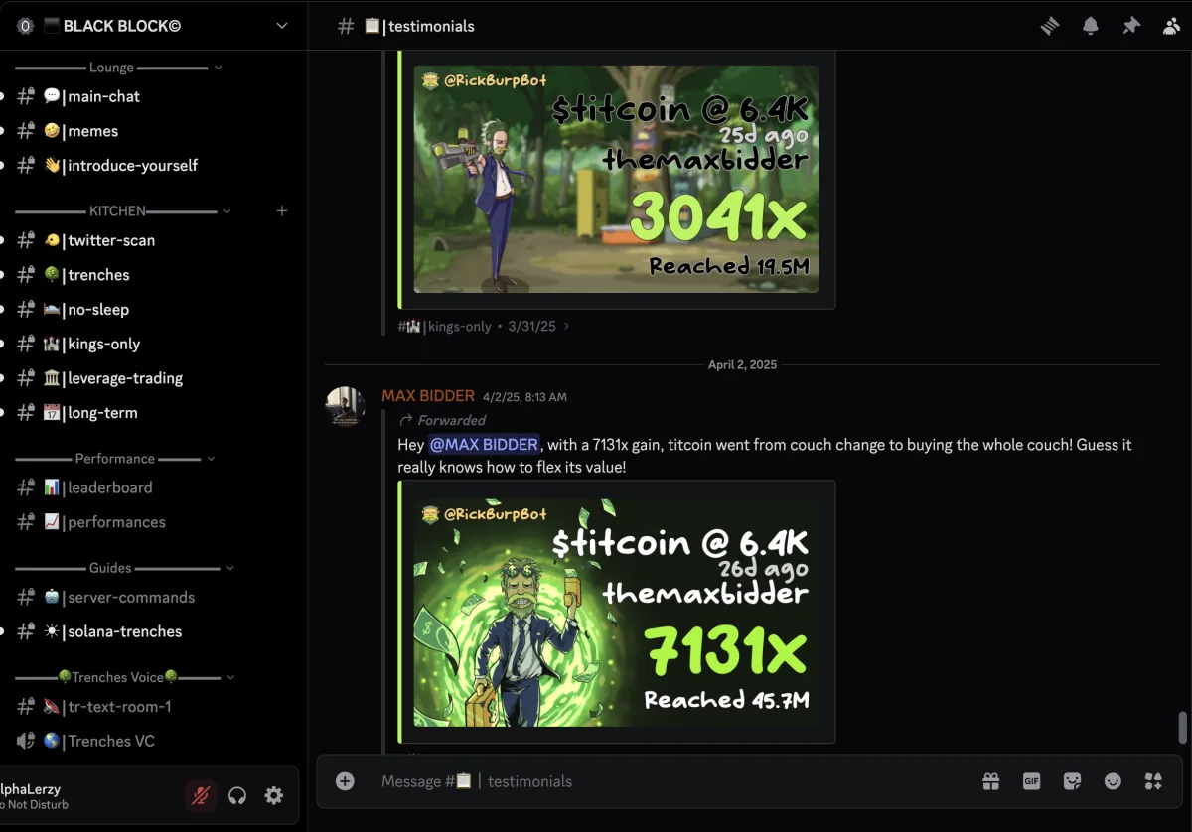
Task: Click MAX BIDDER's profile avatar
Action: (x=346, y=406)
